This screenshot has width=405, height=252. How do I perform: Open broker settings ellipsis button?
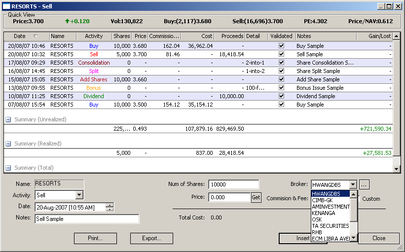[x=364, y=184]
